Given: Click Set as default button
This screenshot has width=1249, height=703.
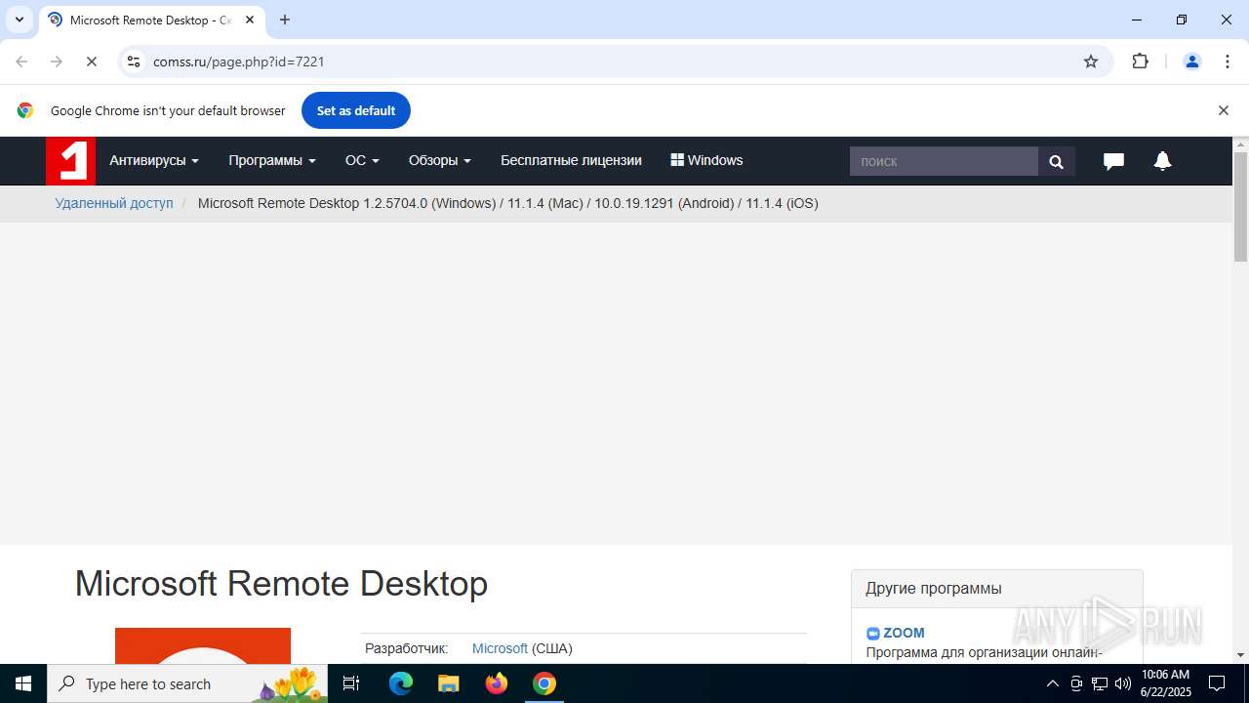Looking at the screenshot, I should [356, 110].
